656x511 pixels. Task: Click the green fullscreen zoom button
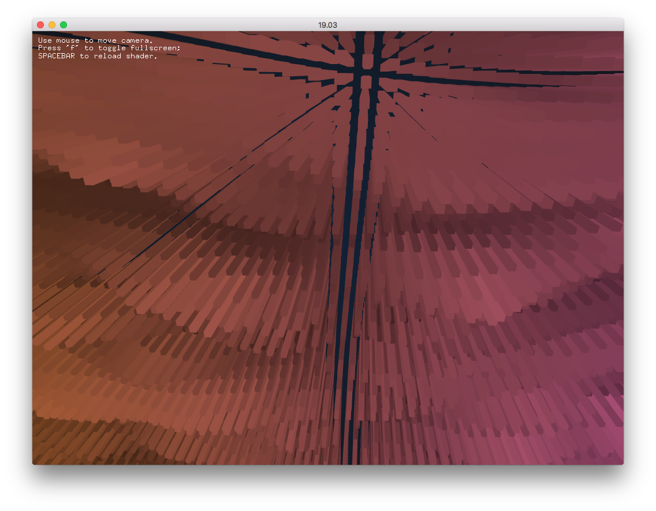[62, 24]
